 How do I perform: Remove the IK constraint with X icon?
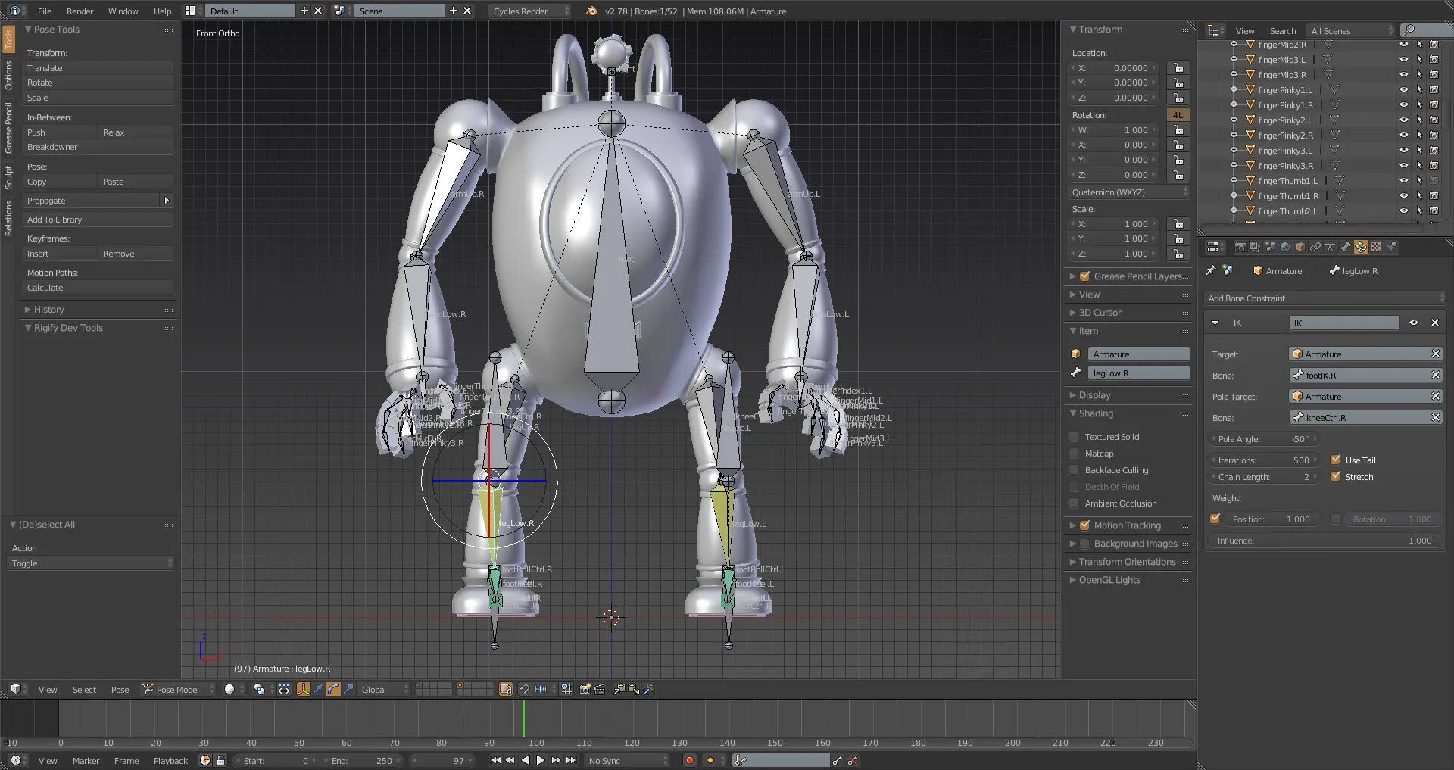pos(1434,323)
